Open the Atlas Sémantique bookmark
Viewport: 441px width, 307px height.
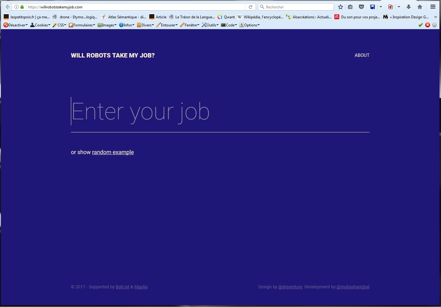(123, 17)
